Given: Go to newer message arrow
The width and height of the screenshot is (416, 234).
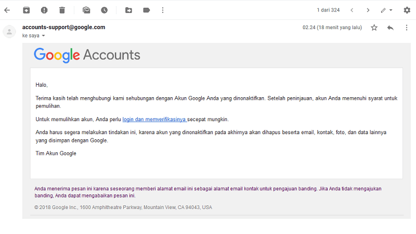Looking at the screenshot, I should pyautogui.click(x=352, y=10).
